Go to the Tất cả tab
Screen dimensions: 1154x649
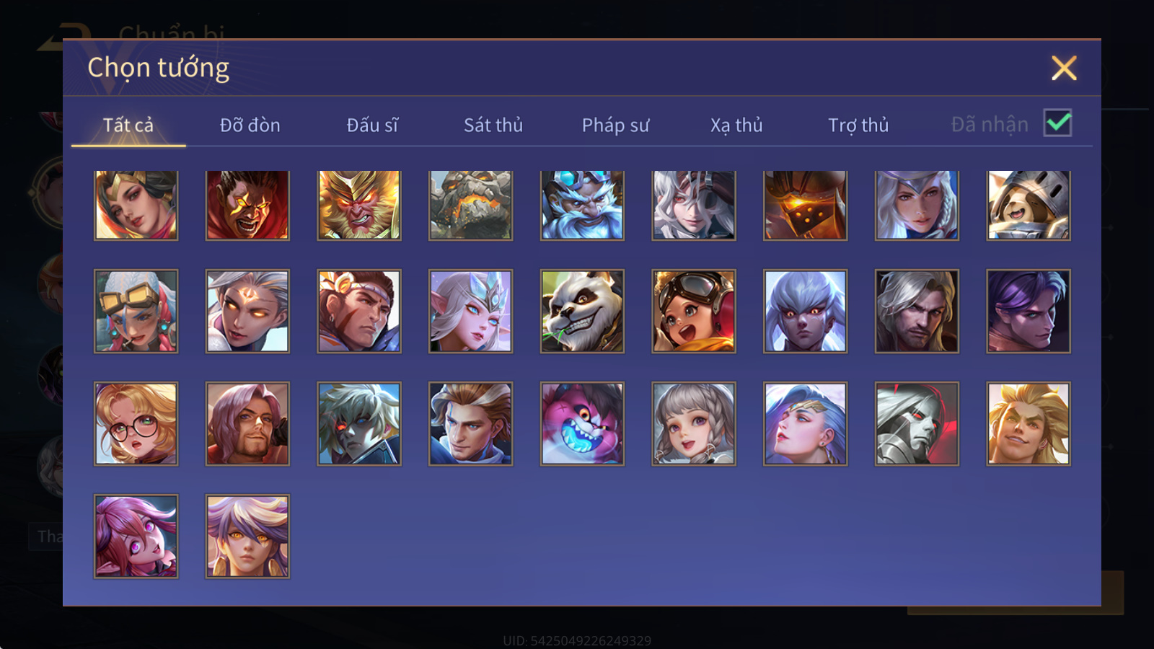click(128, 125)
